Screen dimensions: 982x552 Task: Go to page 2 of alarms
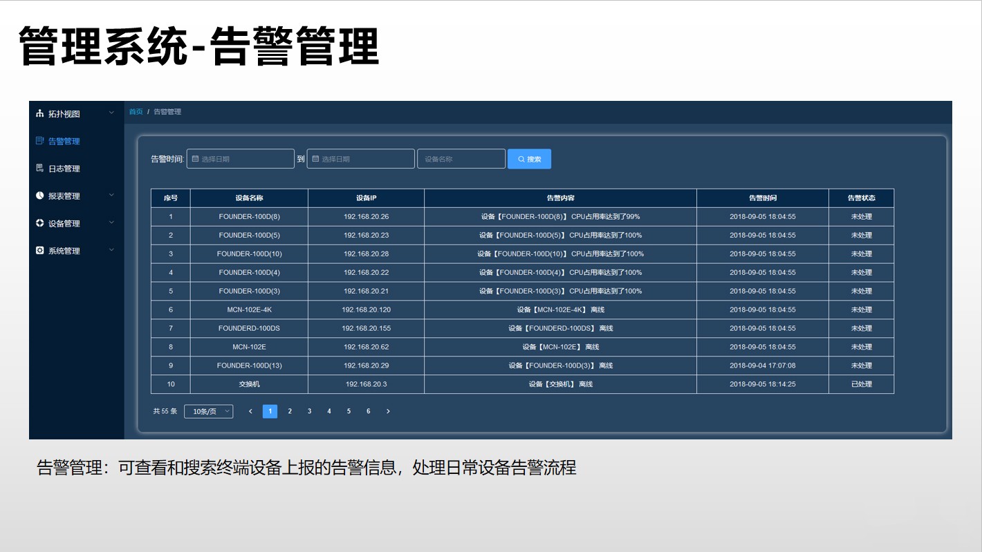click(x=290, y=411)
